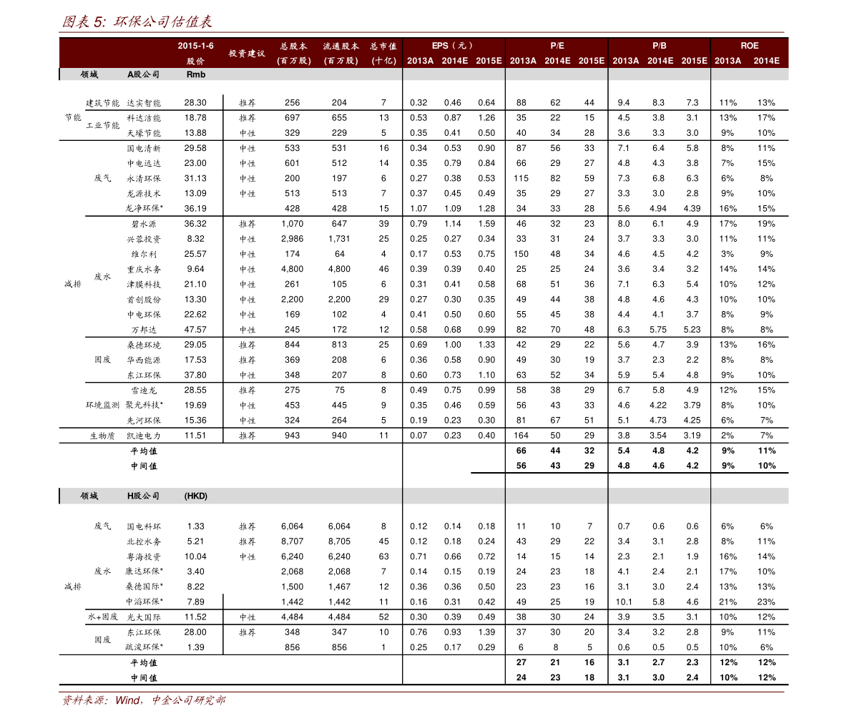Image resolution: width=852 pixels, height=721 pixels.
Task: Click the A股公司 section row label
Action: 143,74
